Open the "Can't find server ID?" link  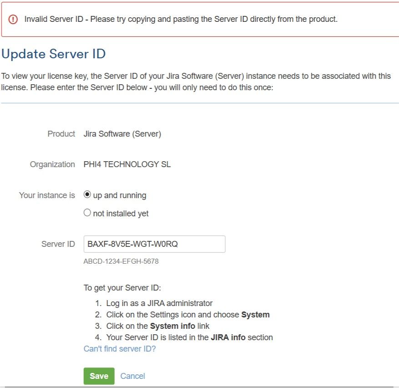(120, 349)
